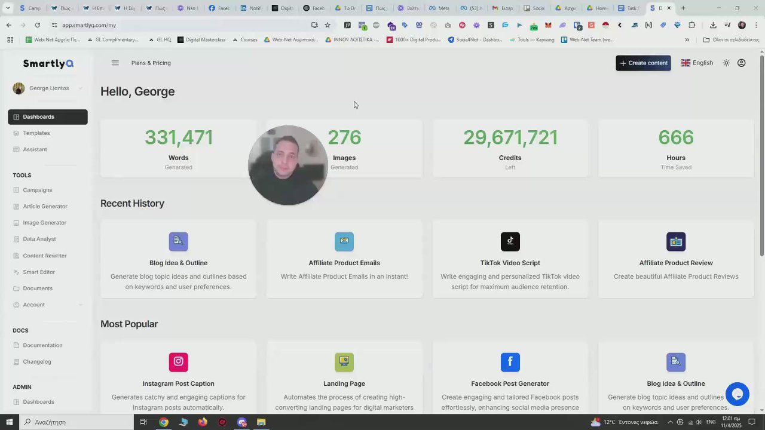Click the Campaigns folder icon in sidebar
Image resolution: width=765 pixels, height=430 pixels.
point(17,190)
